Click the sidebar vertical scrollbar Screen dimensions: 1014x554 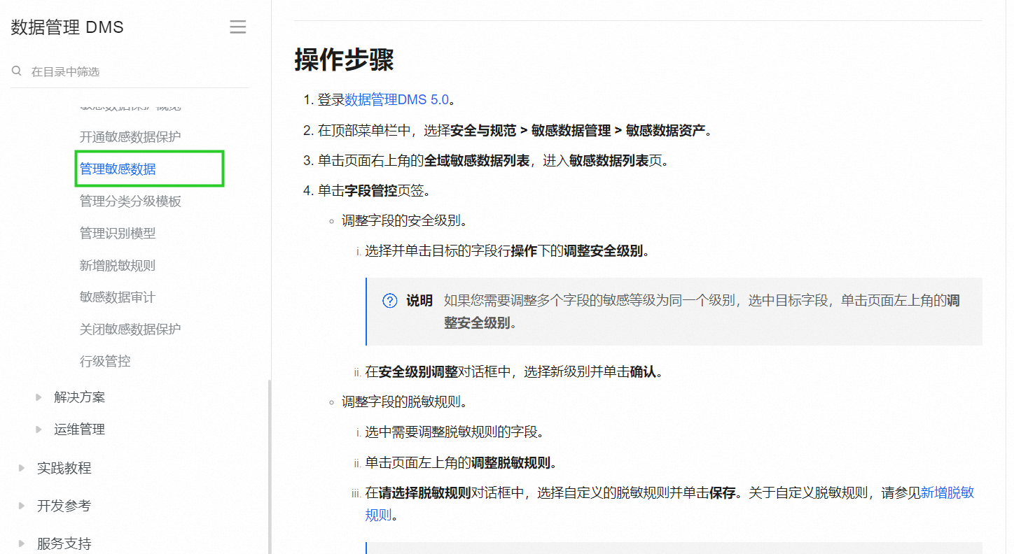coord(269,467)
